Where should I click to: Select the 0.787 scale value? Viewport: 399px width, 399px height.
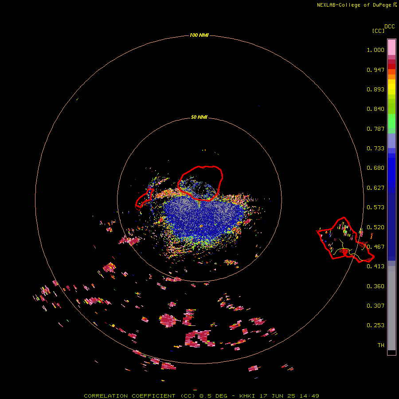tap(376, 129)
